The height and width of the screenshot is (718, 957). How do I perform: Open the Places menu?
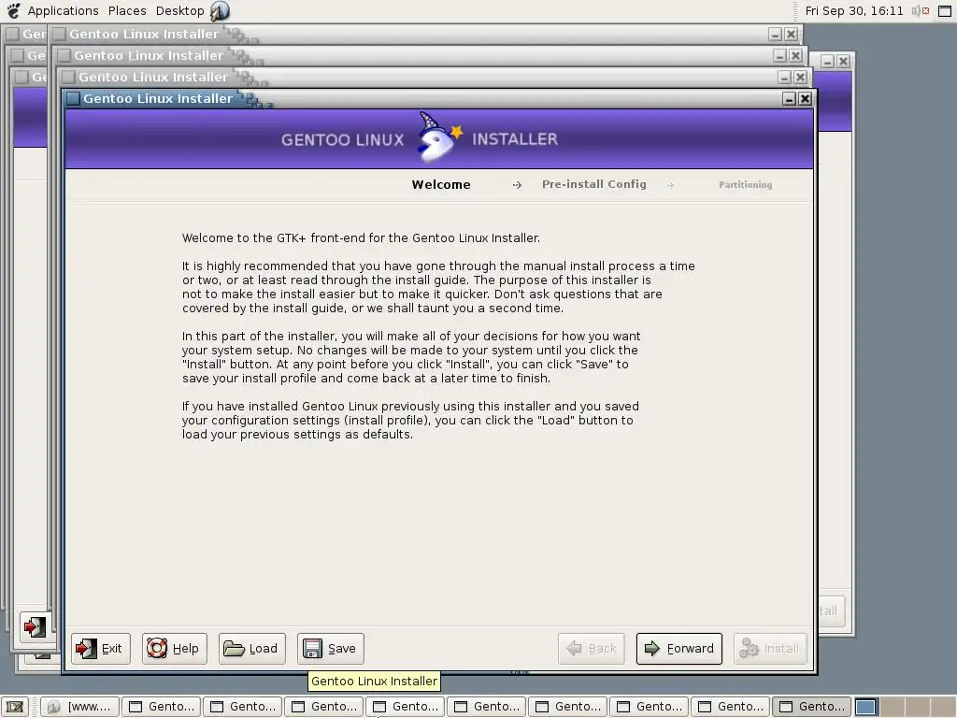click(127, 10)
